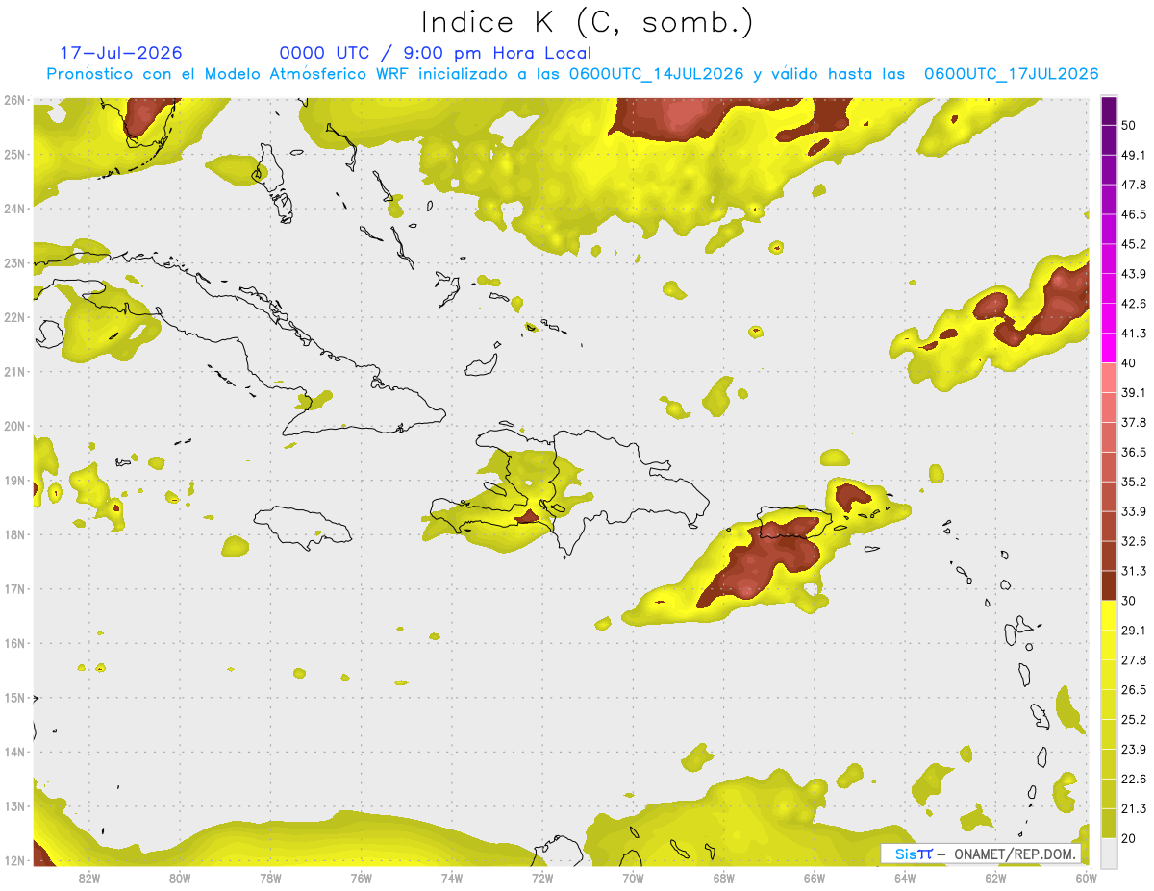The height and width of the screenshot is (891, 1154).
Task: Click the 64W longitude label
Action: coord(905,878)
